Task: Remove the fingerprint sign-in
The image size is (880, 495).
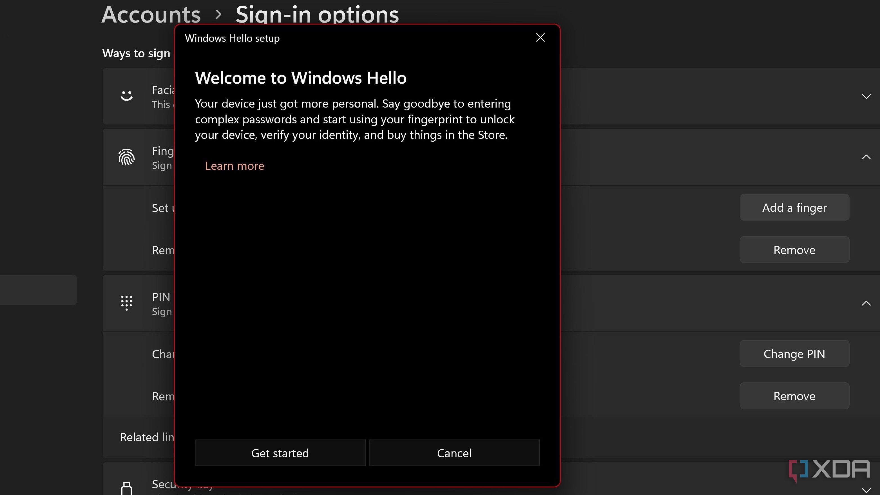Action: 794,250
